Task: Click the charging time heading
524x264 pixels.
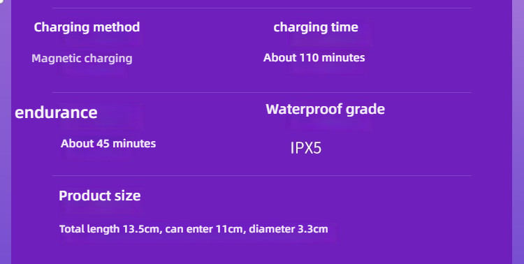Action: (x=316, y=27)
